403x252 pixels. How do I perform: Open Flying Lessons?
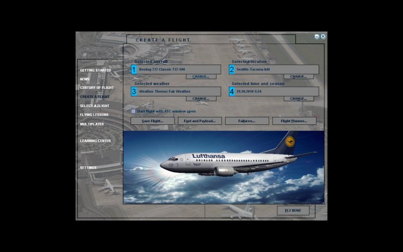[x=94, y=115]
